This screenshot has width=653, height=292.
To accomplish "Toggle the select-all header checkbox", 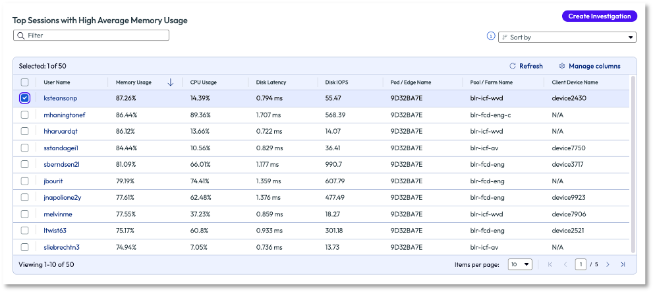I will coord(25,82).
